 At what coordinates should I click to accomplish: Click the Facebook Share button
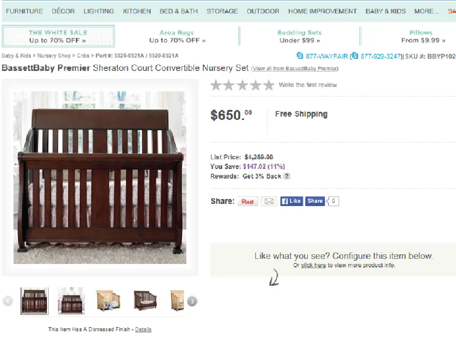pos(315,201)
